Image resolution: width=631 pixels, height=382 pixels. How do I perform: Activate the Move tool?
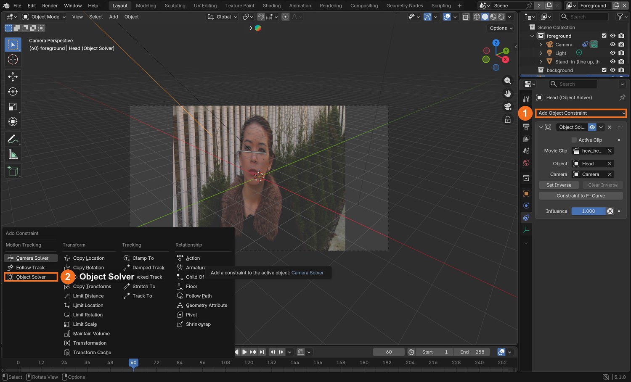click(13, 76)
